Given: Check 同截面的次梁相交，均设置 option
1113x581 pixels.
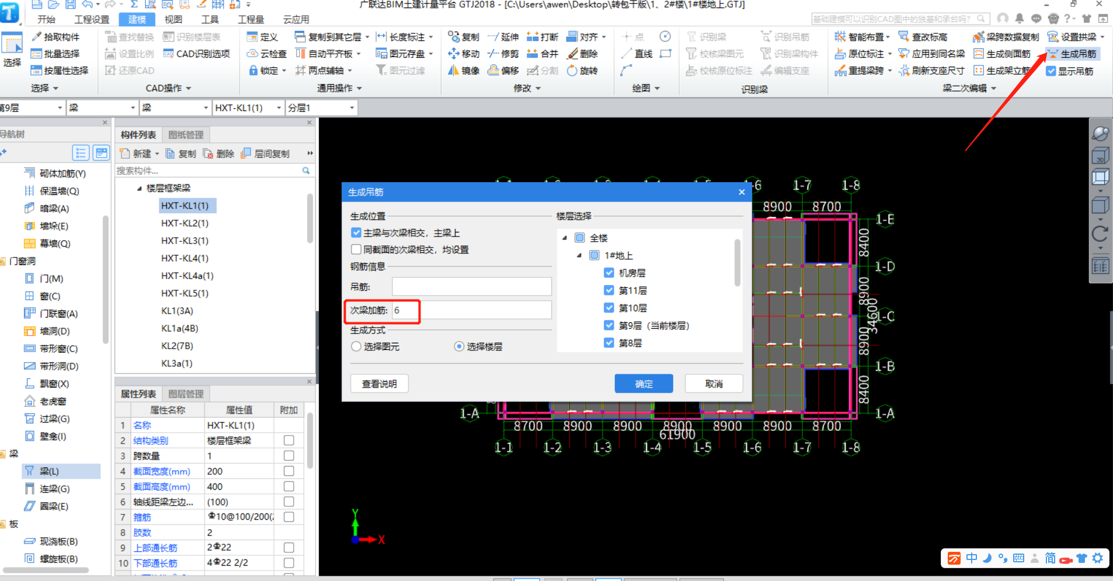Looking at the screenshot, I should tap(356, 249).
